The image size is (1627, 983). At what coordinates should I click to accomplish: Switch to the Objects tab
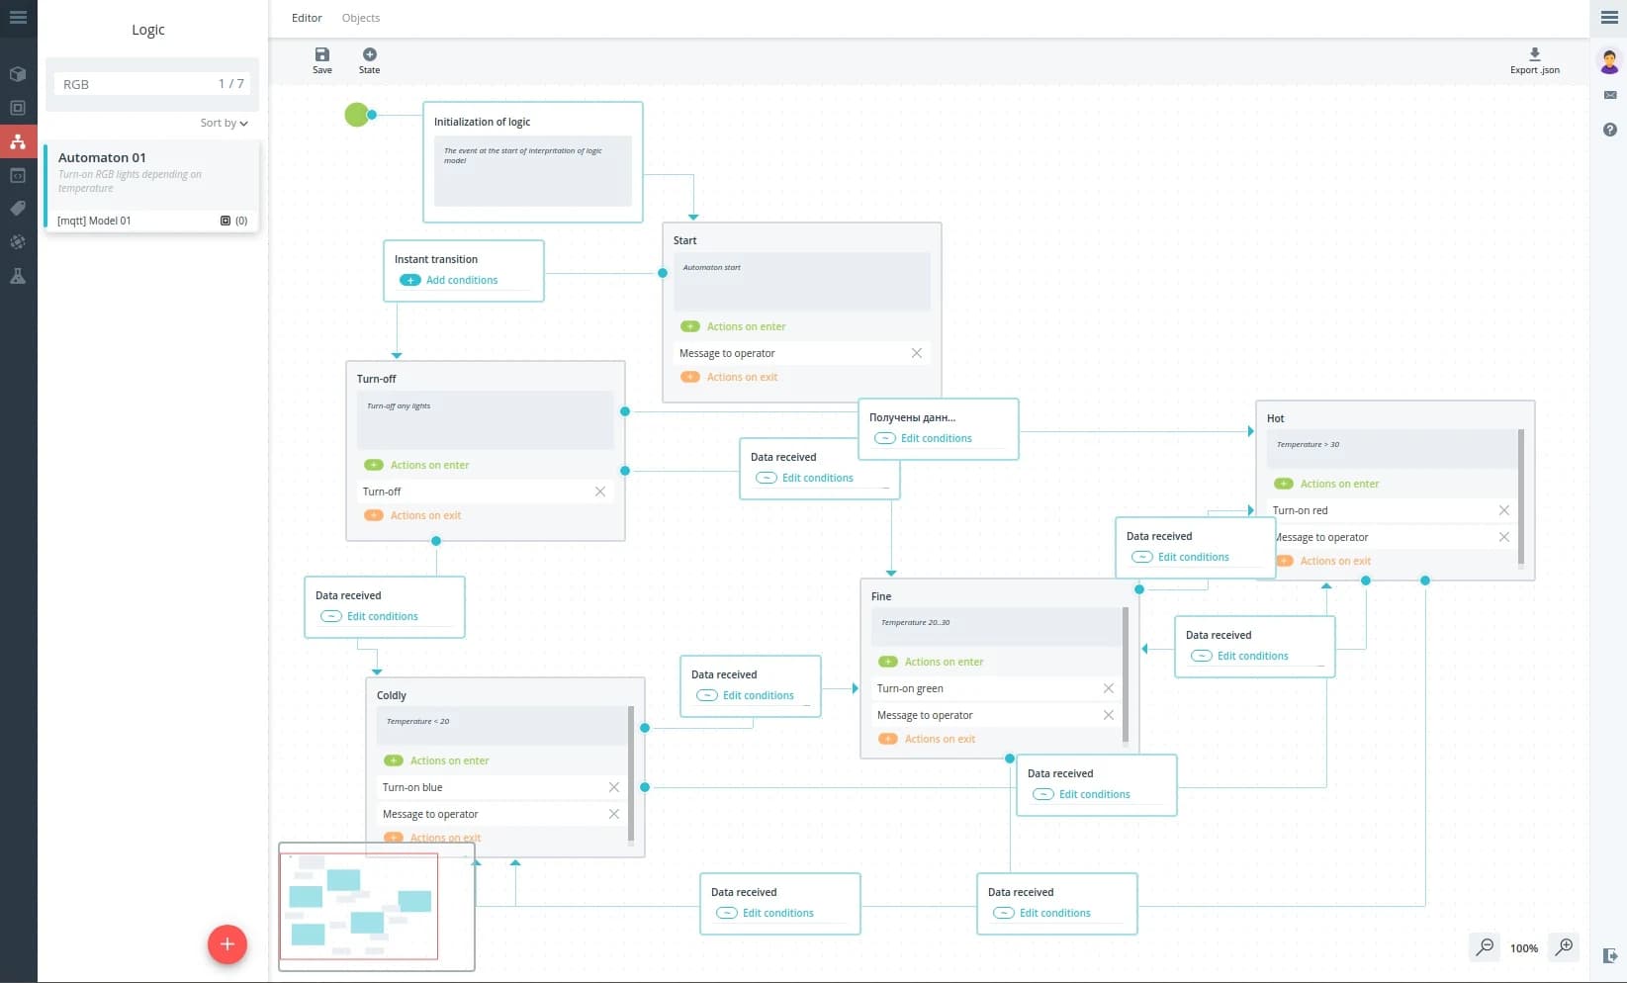pyautogui.click(x=360, y=18)
